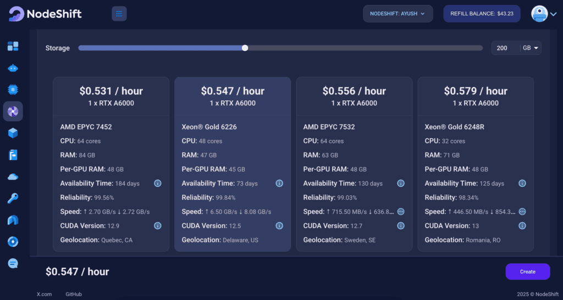
Task: Open the GitHub footer link
Action: pyautogui.click(x=74, y=295)
